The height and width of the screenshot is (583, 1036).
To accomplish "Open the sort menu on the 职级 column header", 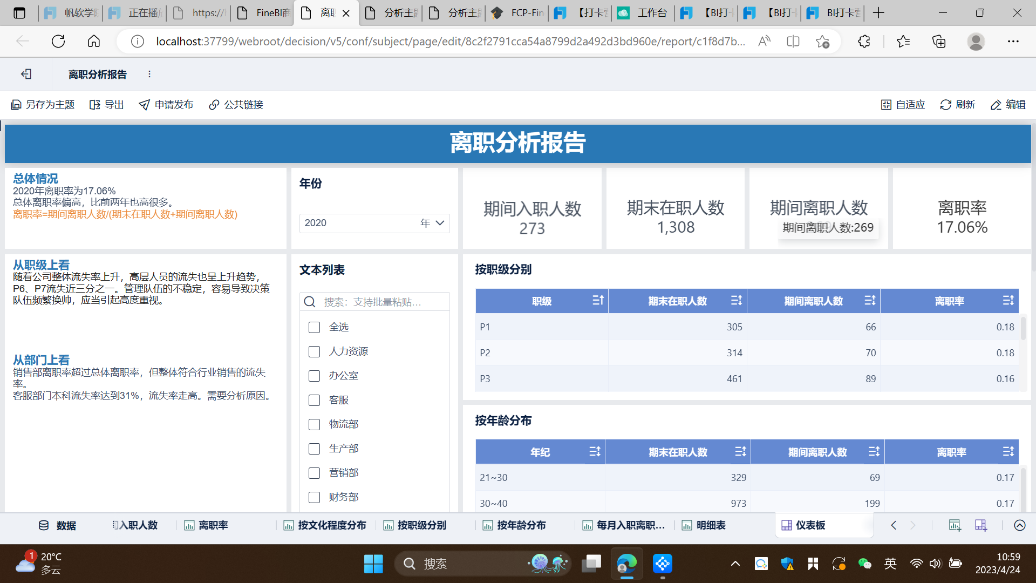I will point(598,301).
